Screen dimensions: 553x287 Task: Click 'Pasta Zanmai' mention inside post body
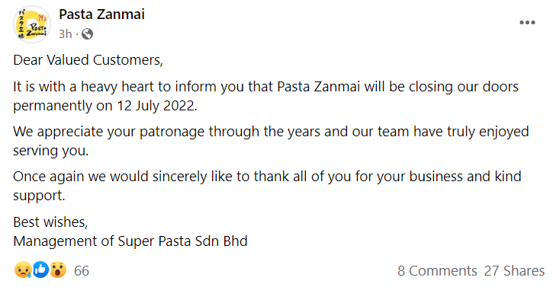tap(318, 87)
